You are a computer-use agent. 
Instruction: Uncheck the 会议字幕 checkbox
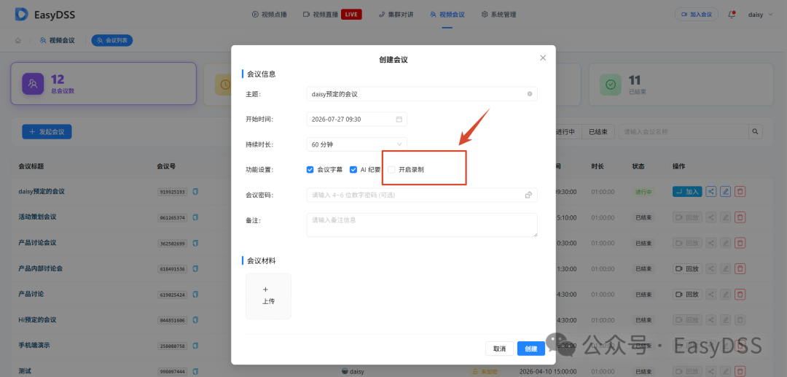coord(310,170)
